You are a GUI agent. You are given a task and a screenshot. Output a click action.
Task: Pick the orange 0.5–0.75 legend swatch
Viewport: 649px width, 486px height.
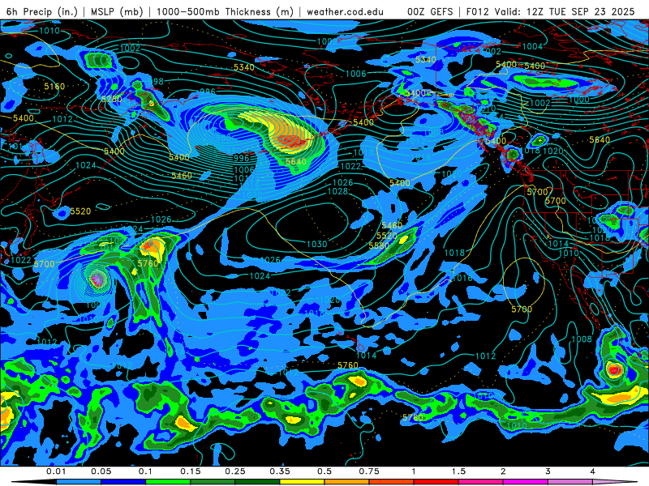click(347, 482)
